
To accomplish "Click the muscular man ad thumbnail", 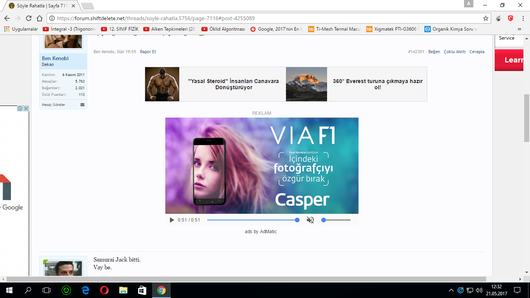I will coord(162,84).
